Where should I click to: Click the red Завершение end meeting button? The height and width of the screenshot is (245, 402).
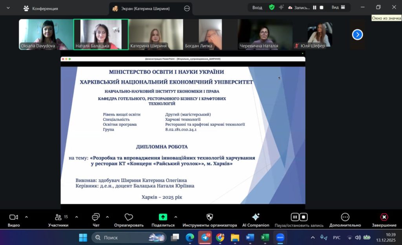[384, 217]
